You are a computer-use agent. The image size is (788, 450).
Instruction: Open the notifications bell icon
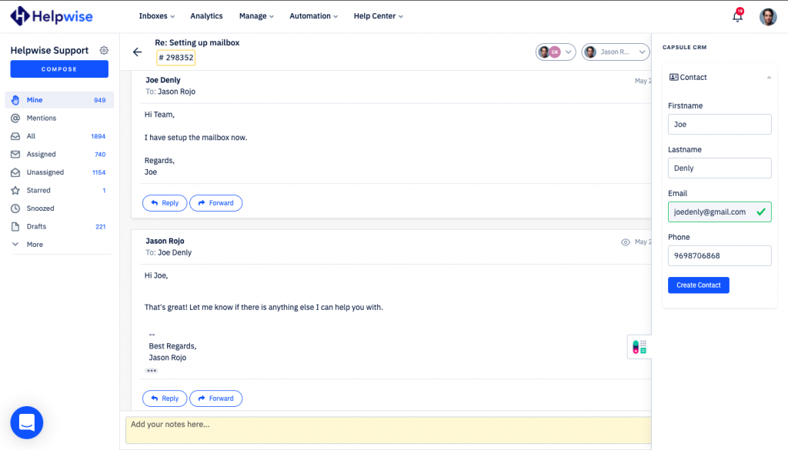pyautogui.click(x=737, y=16)
